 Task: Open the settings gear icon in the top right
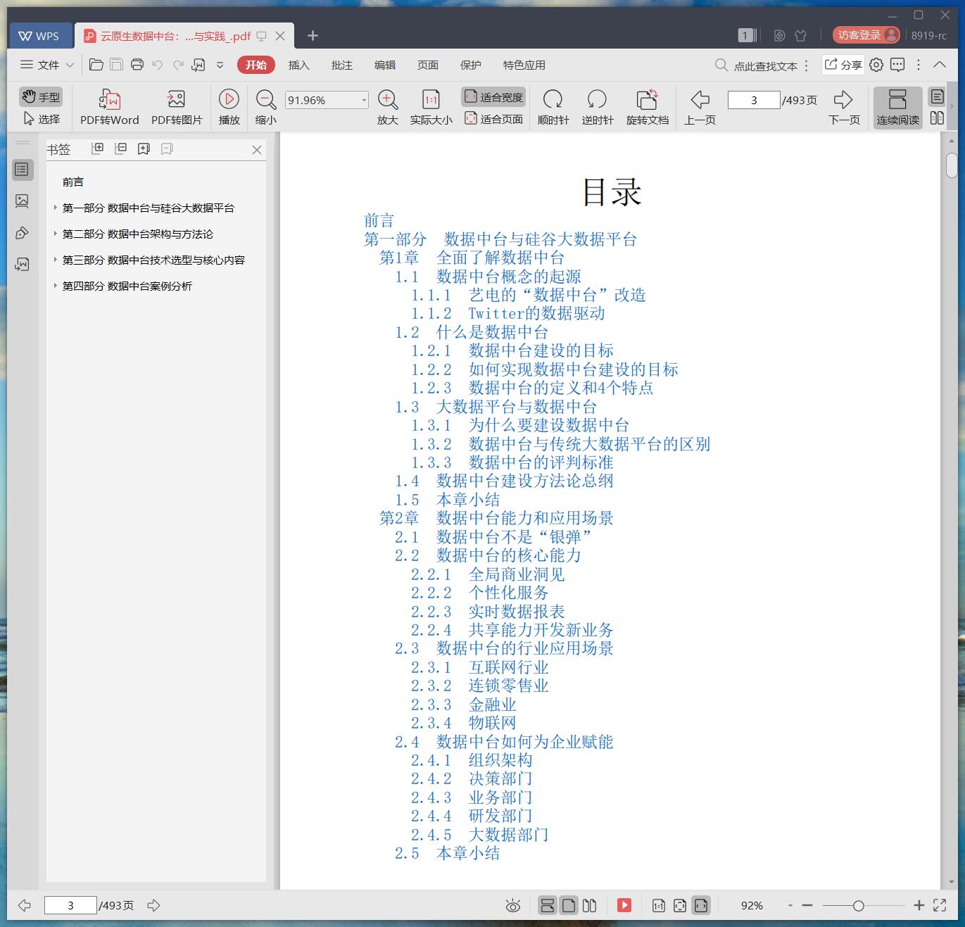coord(876,65)
